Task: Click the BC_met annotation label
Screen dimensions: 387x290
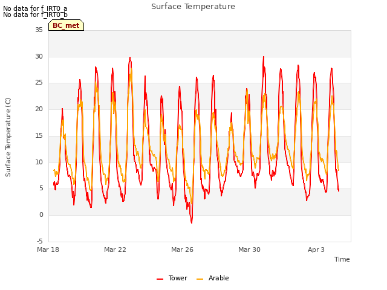Action: click(x=66, y=25)
